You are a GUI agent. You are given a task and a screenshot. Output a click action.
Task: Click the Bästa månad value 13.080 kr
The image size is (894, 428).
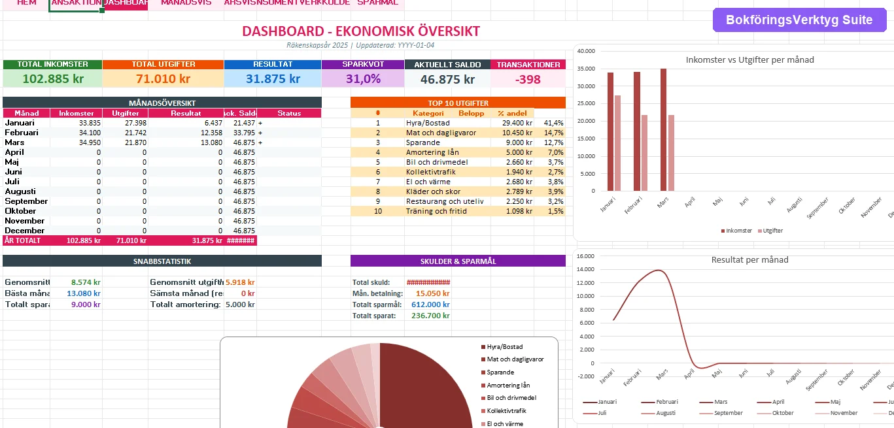coord(84,293)
